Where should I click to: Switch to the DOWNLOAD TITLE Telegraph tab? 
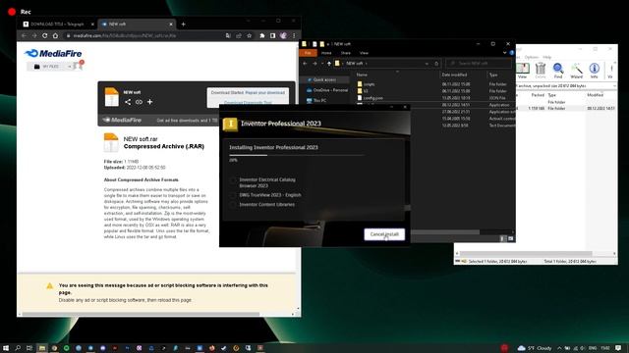[x=57, y=24]
